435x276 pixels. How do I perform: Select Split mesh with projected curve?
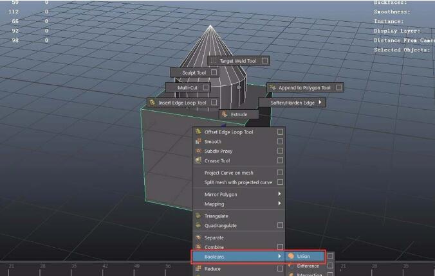[x=238, y=182]
